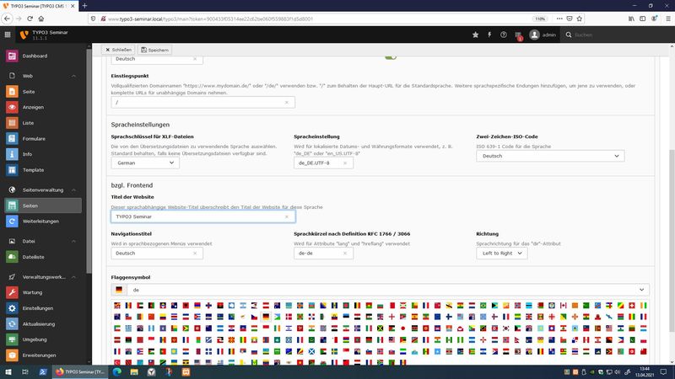The height and width of the screenshot is (379, 675).
Task: Clear the Navigationstitel Deutsch field
Action: point(195,254)
